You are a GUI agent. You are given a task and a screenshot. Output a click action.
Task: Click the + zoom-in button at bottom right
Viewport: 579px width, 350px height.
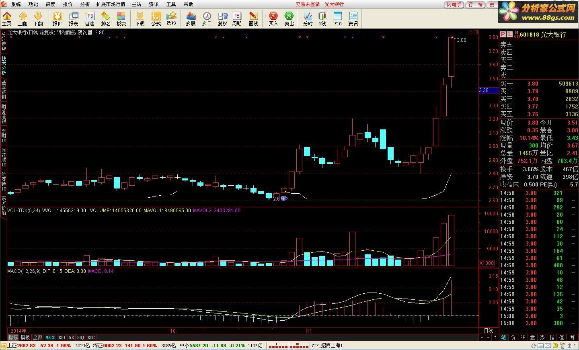click(x=482, y=338)
